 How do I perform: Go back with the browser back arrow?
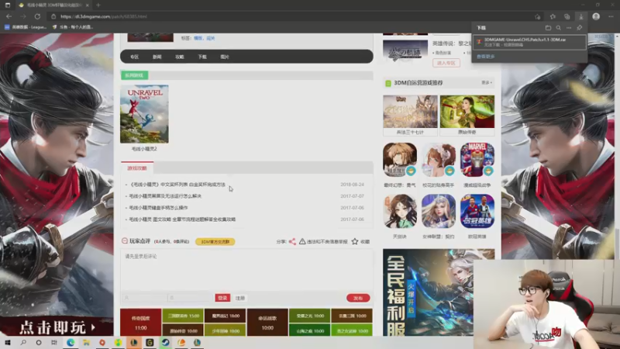coord(9,16)
